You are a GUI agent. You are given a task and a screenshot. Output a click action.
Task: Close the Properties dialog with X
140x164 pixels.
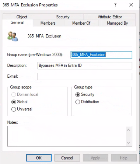coord(131,5)
